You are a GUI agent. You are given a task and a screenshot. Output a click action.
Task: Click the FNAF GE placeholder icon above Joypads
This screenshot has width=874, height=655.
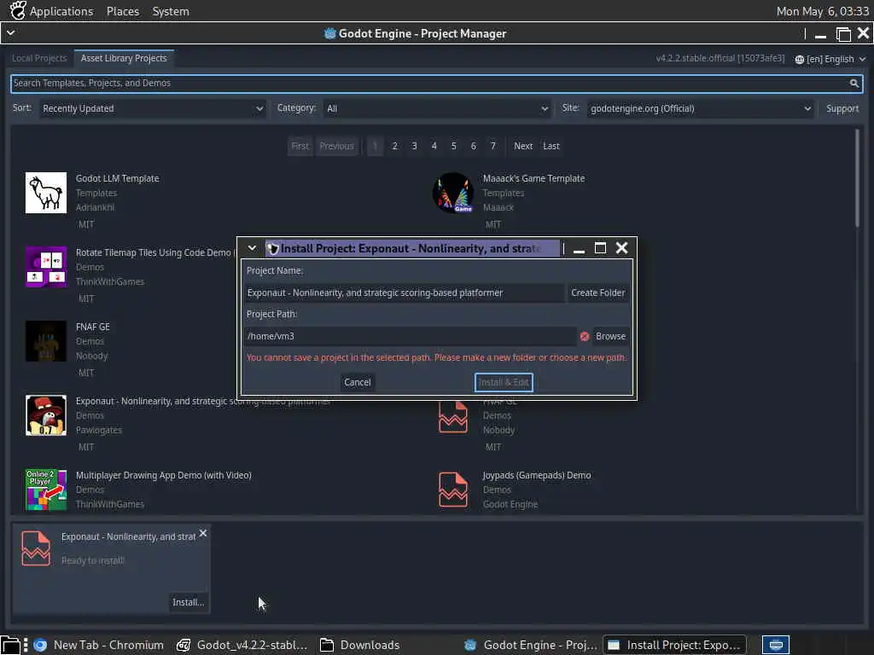click(x=453, y=416)
